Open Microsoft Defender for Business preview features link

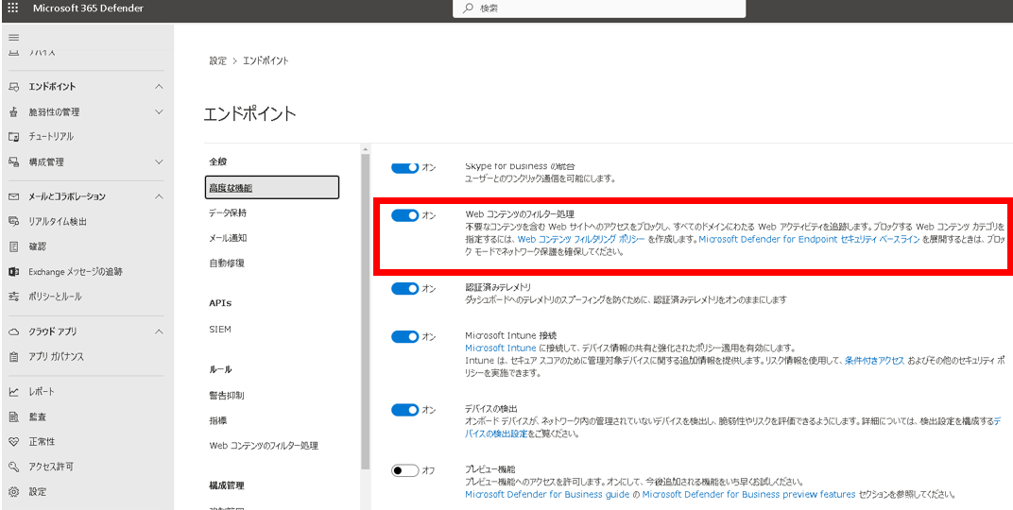[x=748, y=495]
